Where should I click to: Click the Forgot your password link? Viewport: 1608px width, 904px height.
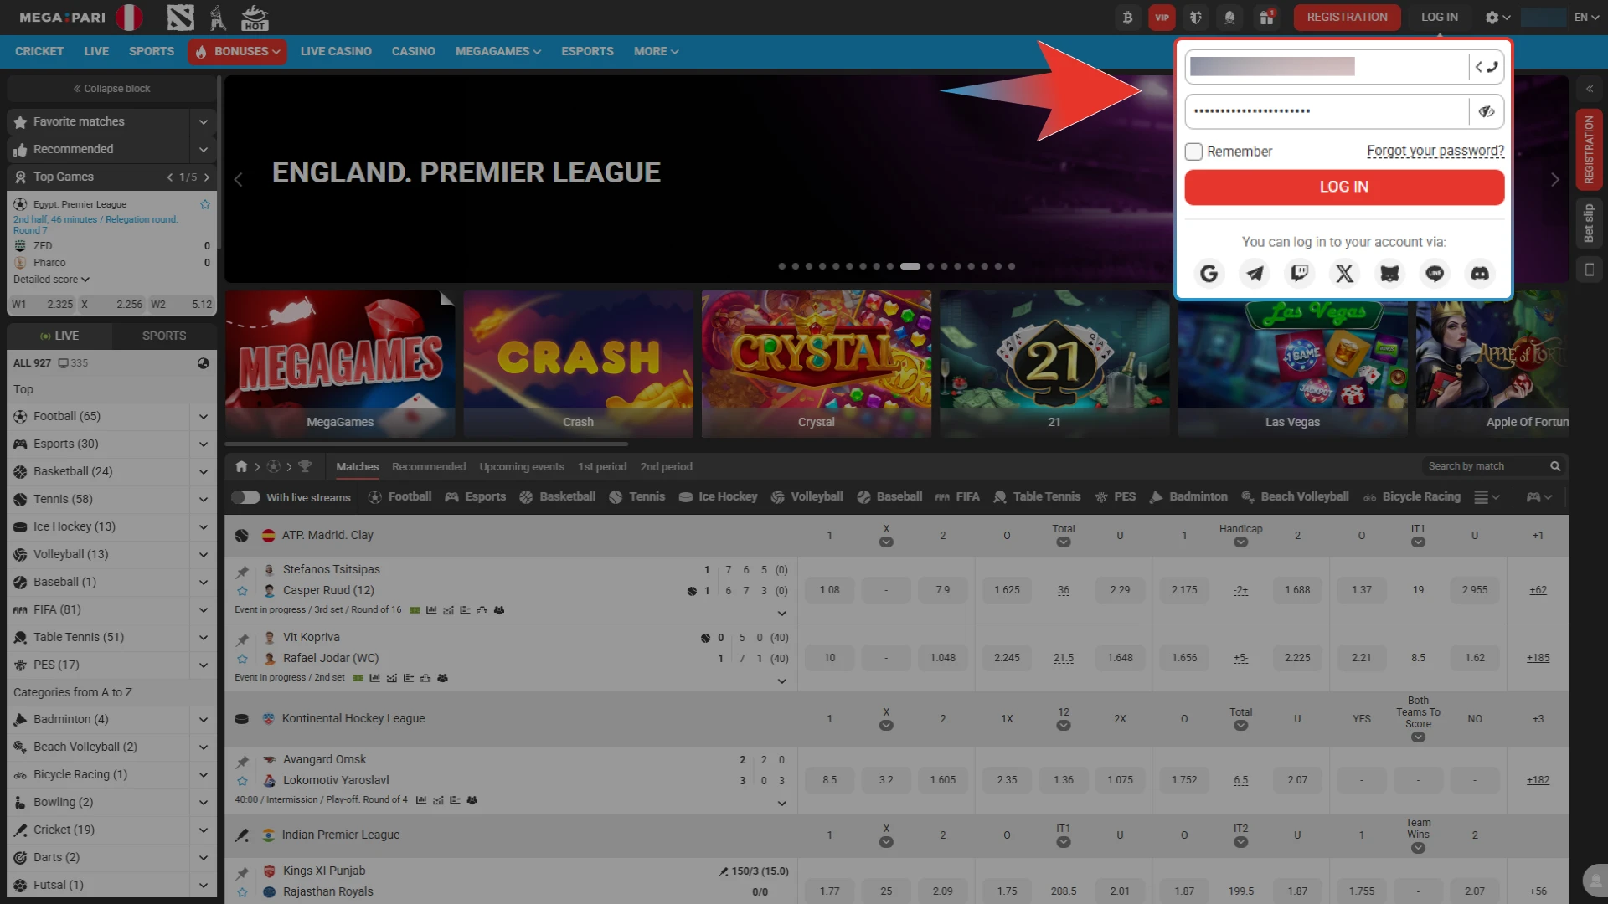pos(1435,152)
